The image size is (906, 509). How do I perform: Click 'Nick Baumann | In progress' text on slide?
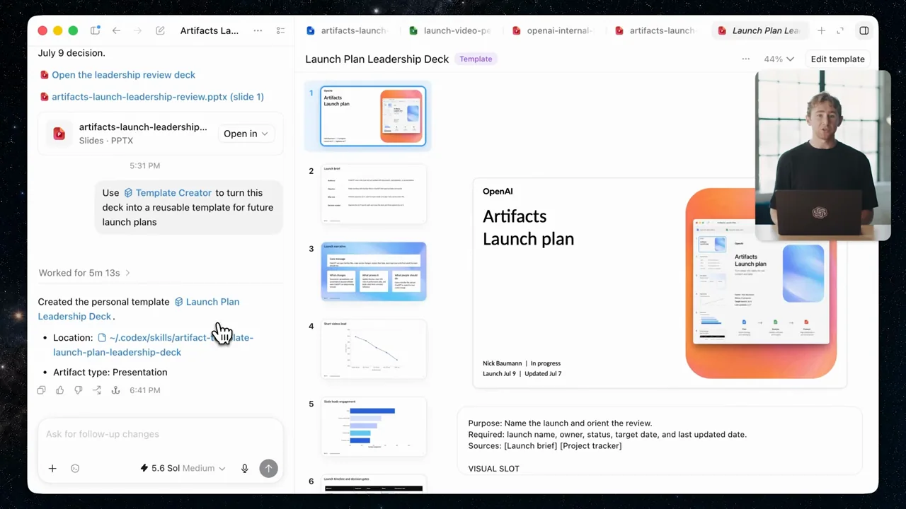[522, 363]
